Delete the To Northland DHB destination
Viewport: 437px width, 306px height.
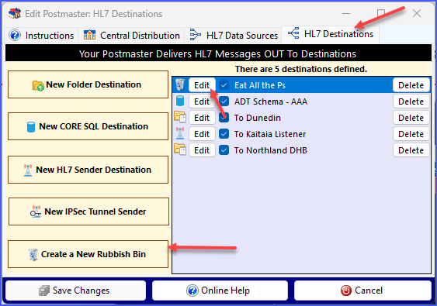[x=411, y=150]
